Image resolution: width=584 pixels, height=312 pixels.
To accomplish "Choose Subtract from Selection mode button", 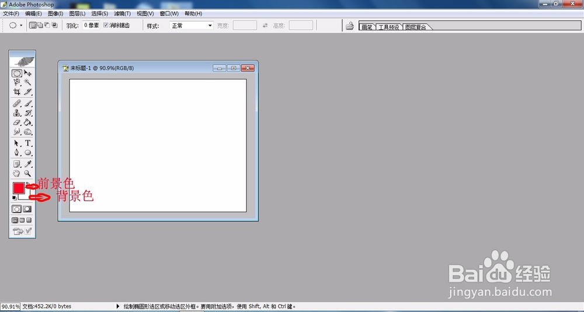I will [47, 25].
